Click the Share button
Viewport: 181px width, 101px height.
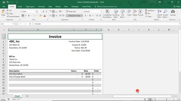(177, 6)
